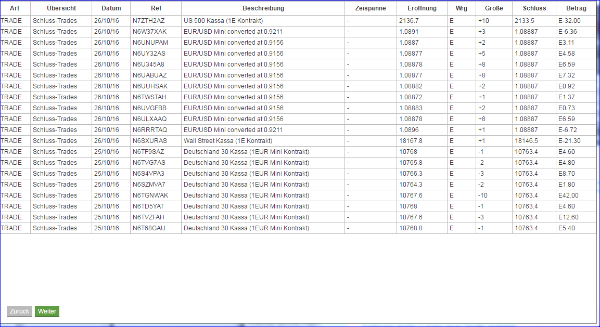Go to next page with Weiter
Screen dimensions: 600x327
tap(47, 311)
